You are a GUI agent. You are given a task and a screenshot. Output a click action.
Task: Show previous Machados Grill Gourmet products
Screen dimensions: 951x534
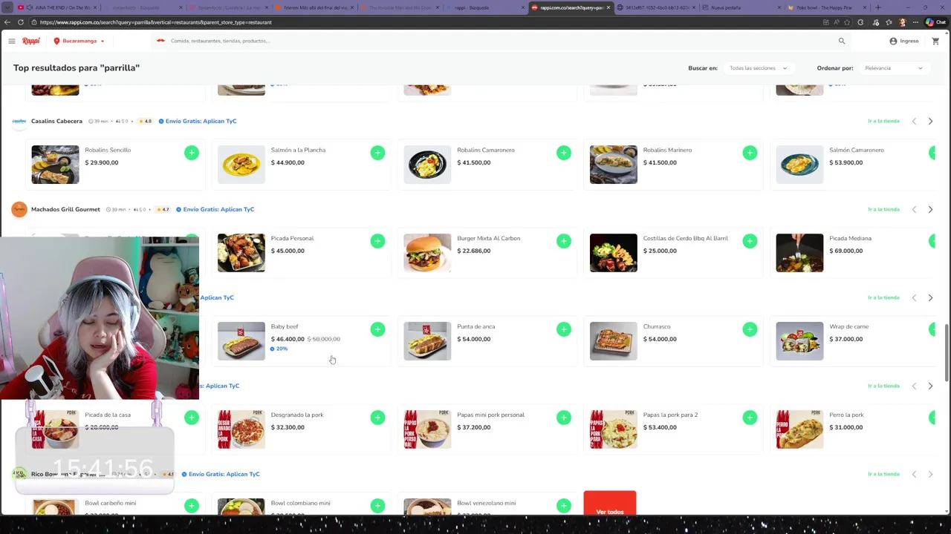[914, 209]
